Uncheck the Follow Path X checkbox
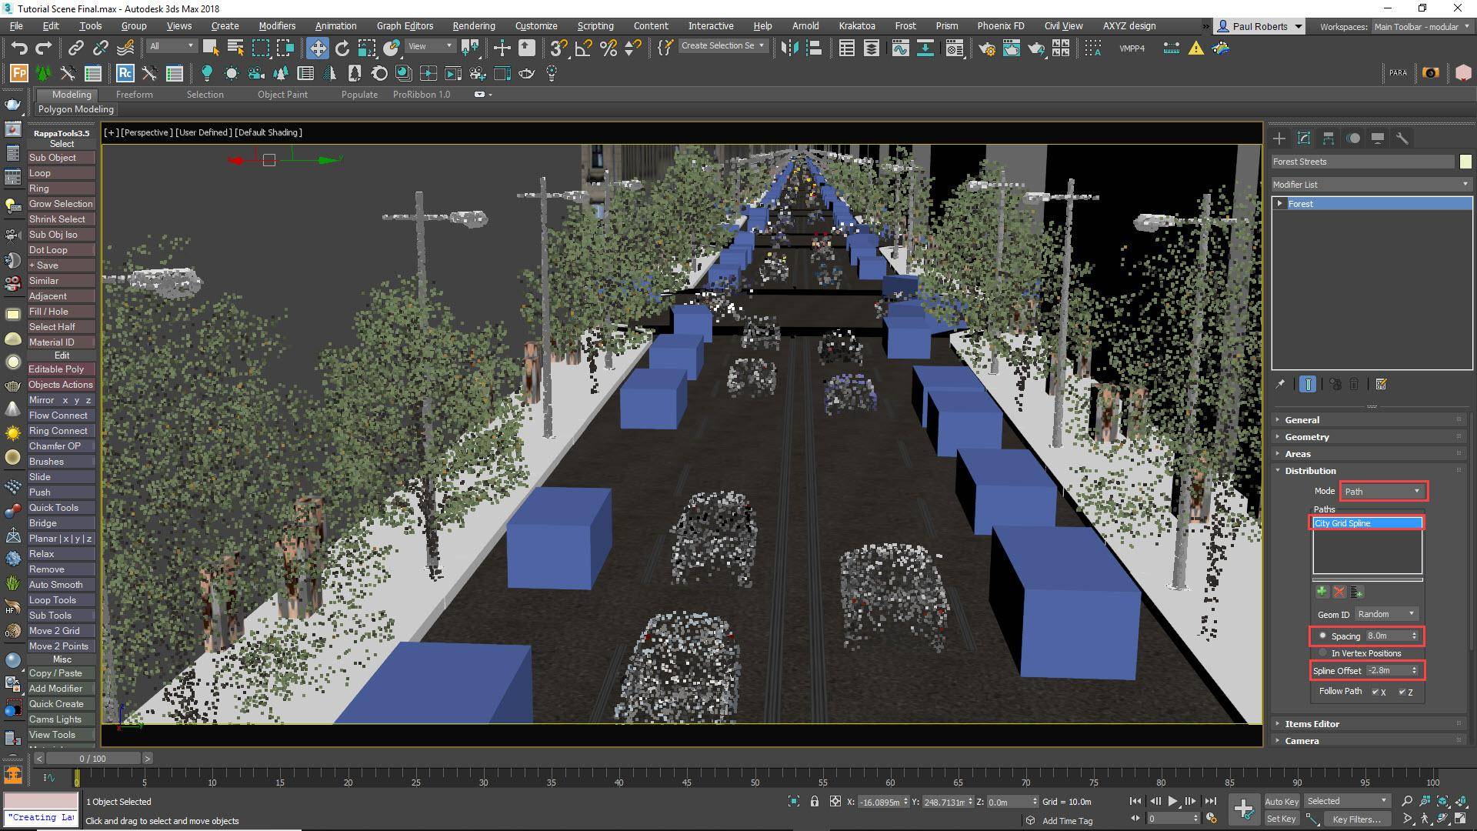 click(x=1376, y=692)
